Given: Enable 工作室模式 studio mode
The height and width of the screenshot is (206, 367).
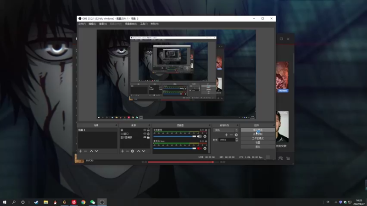Looking at the screenshot, I should click(x=258, y=138).
